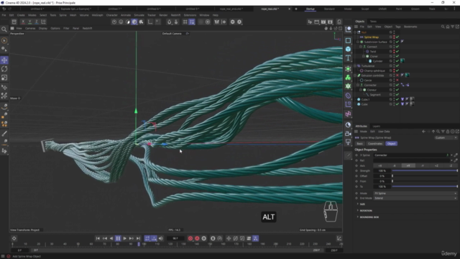Go to end of timeline
The height and width of the screenshot is (259, 460).
click(138, 238)
